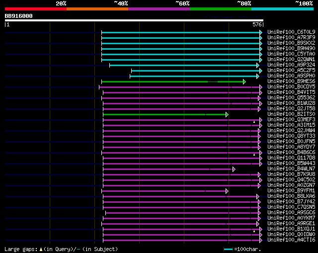Click the UniRef100_A9SGC6 label
318x253 pixels.
pos(291,213)
